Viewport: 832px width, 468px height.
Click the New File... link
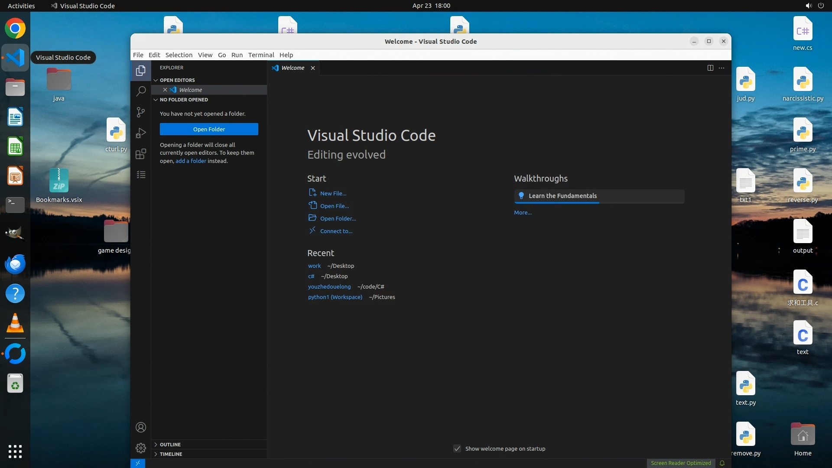point(333,193)
